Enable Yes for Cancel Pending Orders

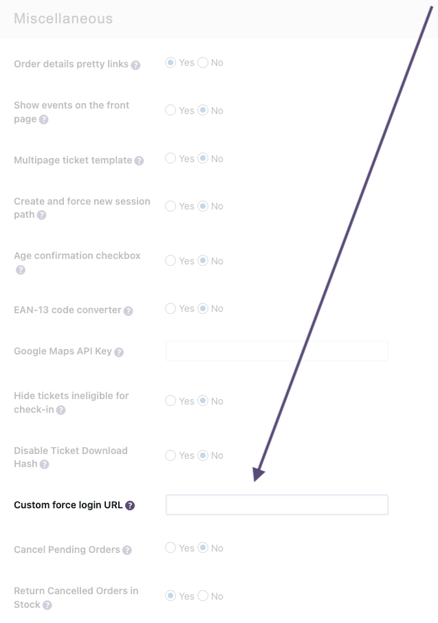coord(171,548)
